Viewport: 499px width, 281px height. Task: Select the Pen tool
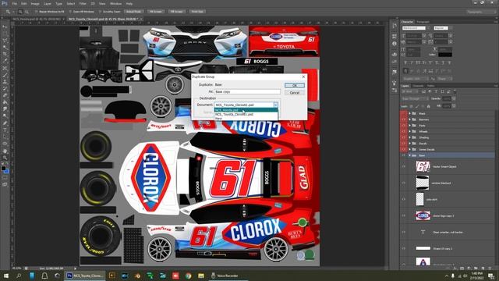[5, 123]
